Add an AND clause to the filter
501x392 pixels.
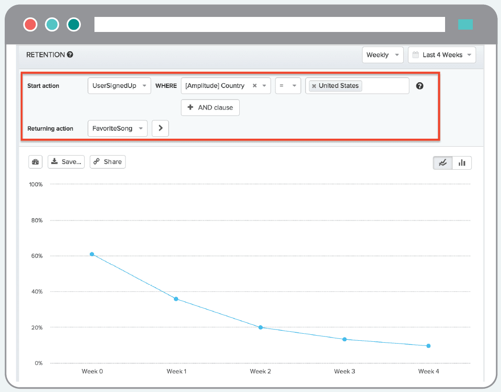pos(210,107)
